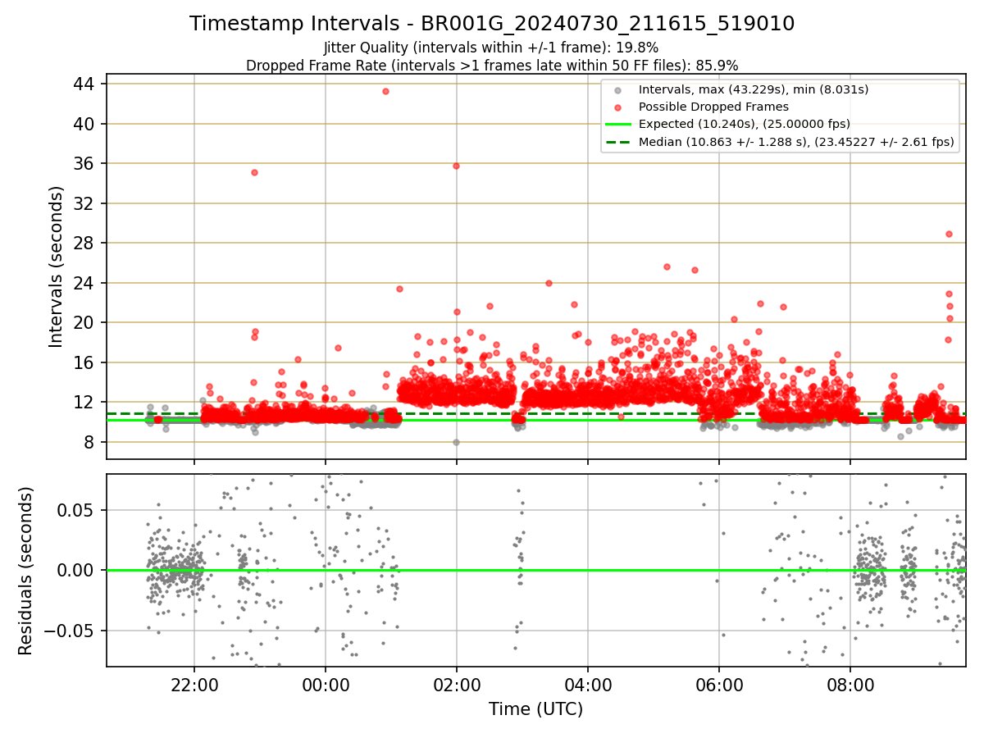Click the gray marker in Intervals legend

(617, 89)
